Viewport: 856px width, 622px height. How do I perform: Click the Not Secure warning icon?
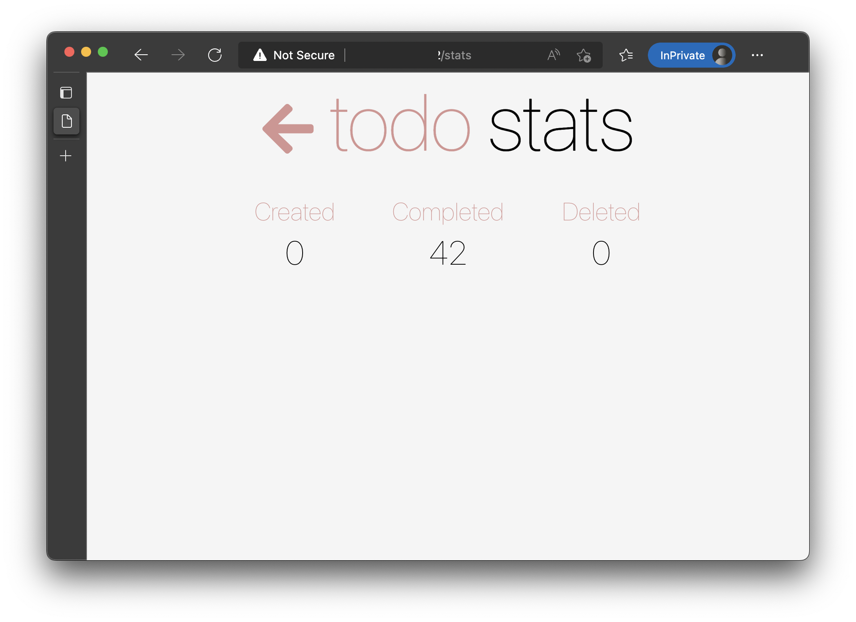click(260, 55)
